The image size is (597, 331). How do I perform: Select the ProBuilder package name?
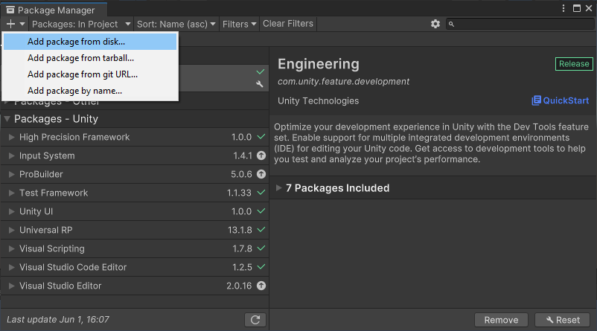pyautogui.click(x=41, y=174)
